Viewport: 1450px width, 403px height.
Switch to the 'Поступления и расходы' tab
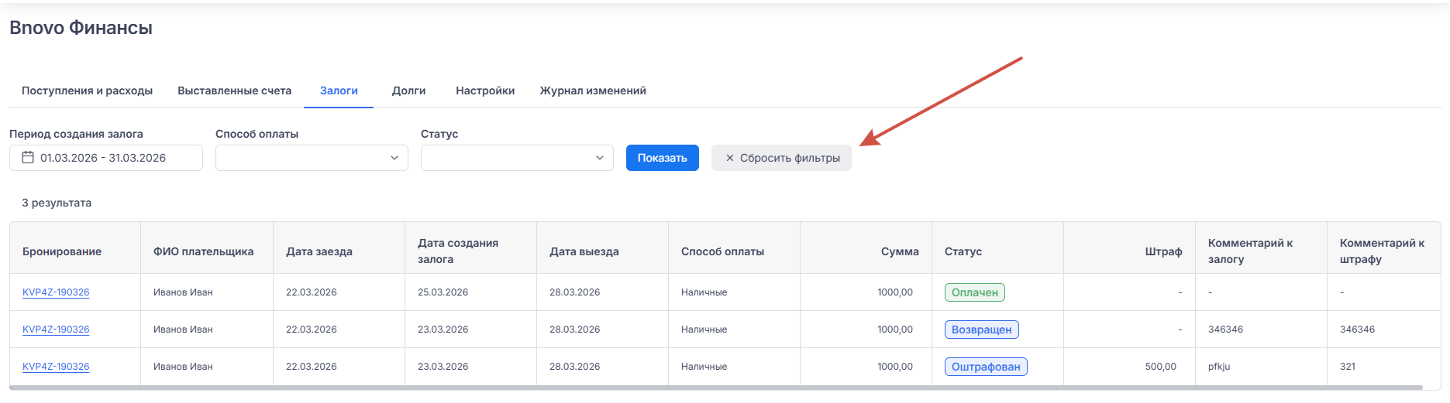click(x=87, y=91)
